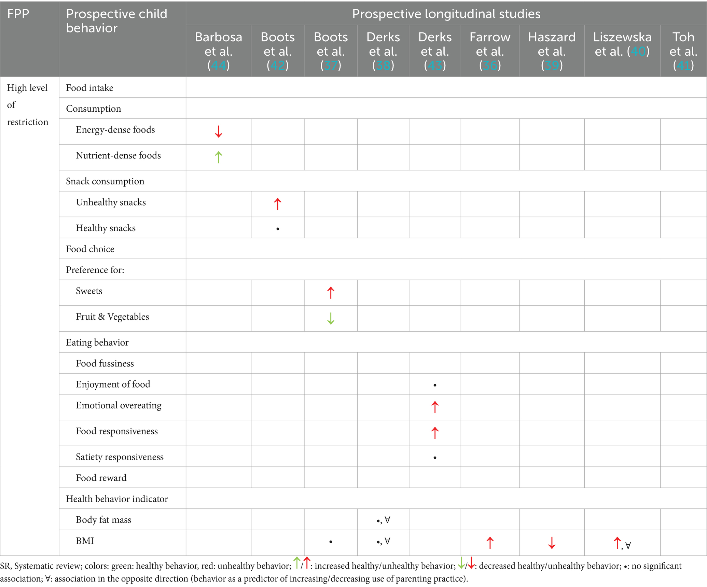
Task: Open reference 43 link for Derks et al.
Action: coord(435,65)
